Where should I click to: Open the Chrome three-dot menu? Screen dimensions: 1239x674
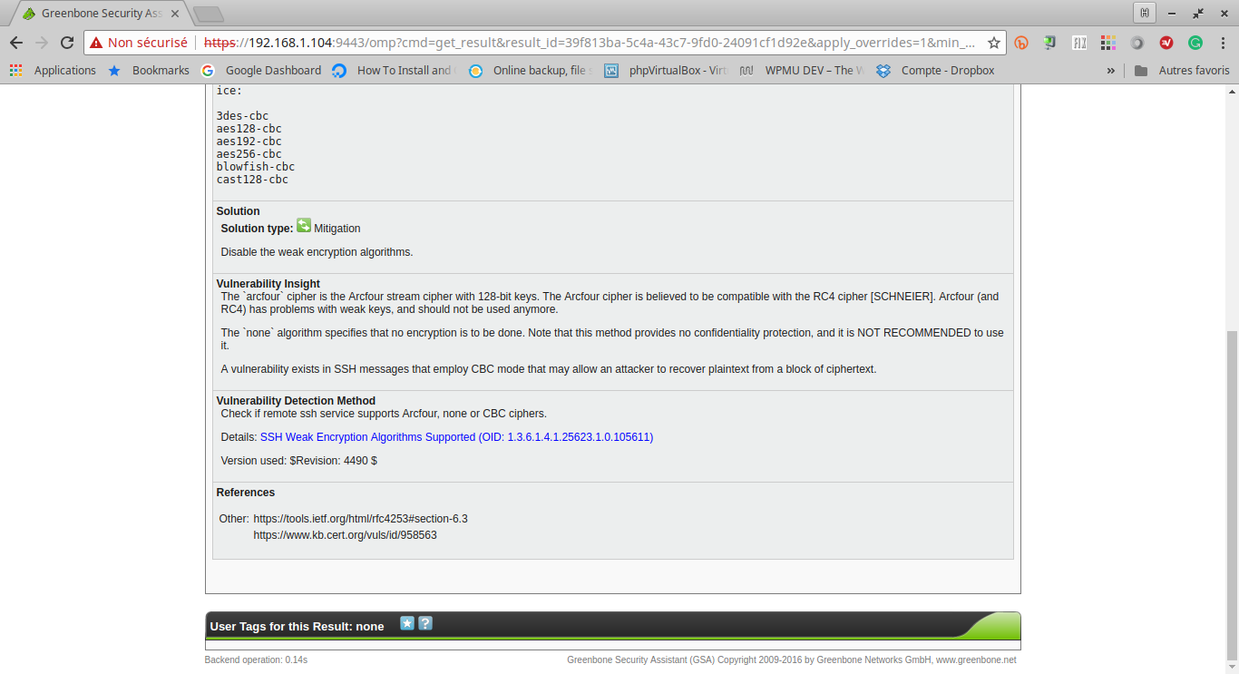pos(1222,43)
